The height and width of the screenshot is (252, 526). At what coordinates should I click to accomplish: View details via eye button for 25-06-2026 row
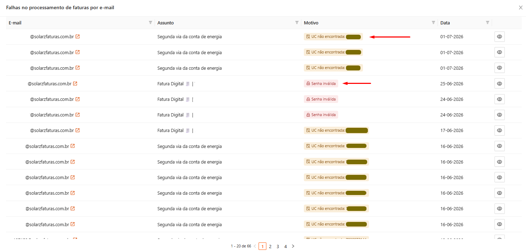coord(499,84)
